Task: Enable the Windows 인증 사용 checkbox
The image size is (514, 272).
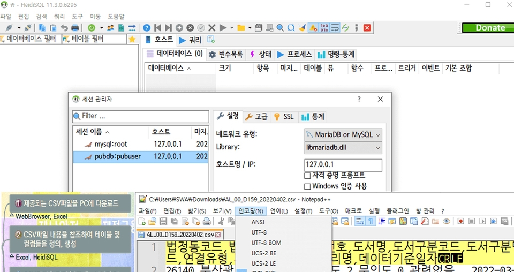Action: [x=307, y=186]
